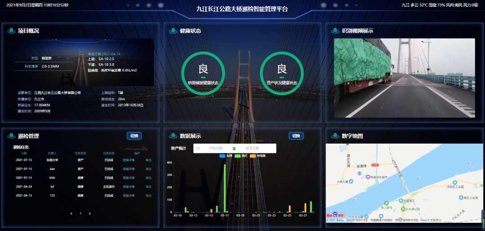Click the 识别视频展示 panel header icon

coord(335,31)
